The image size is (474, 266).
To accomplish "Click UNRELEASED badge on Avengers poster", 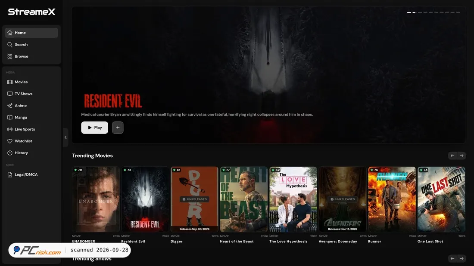I will [x=343, y=199].
